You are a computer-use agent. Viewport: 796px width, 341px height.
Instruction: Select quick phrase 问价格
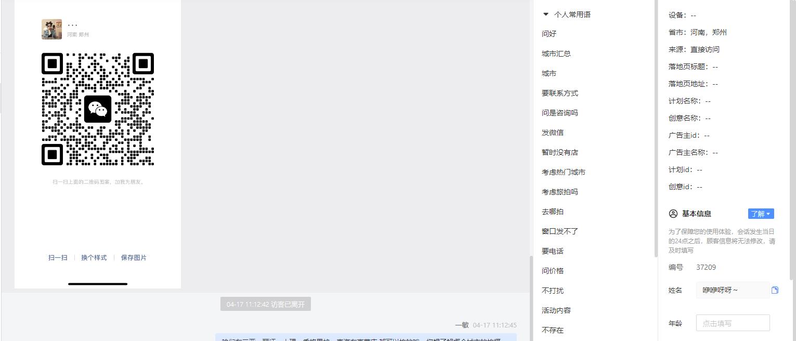tap(553, 271)
